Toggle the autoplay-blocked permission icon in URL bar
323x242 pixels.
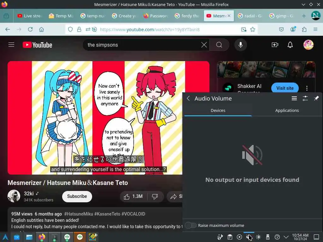94,29
